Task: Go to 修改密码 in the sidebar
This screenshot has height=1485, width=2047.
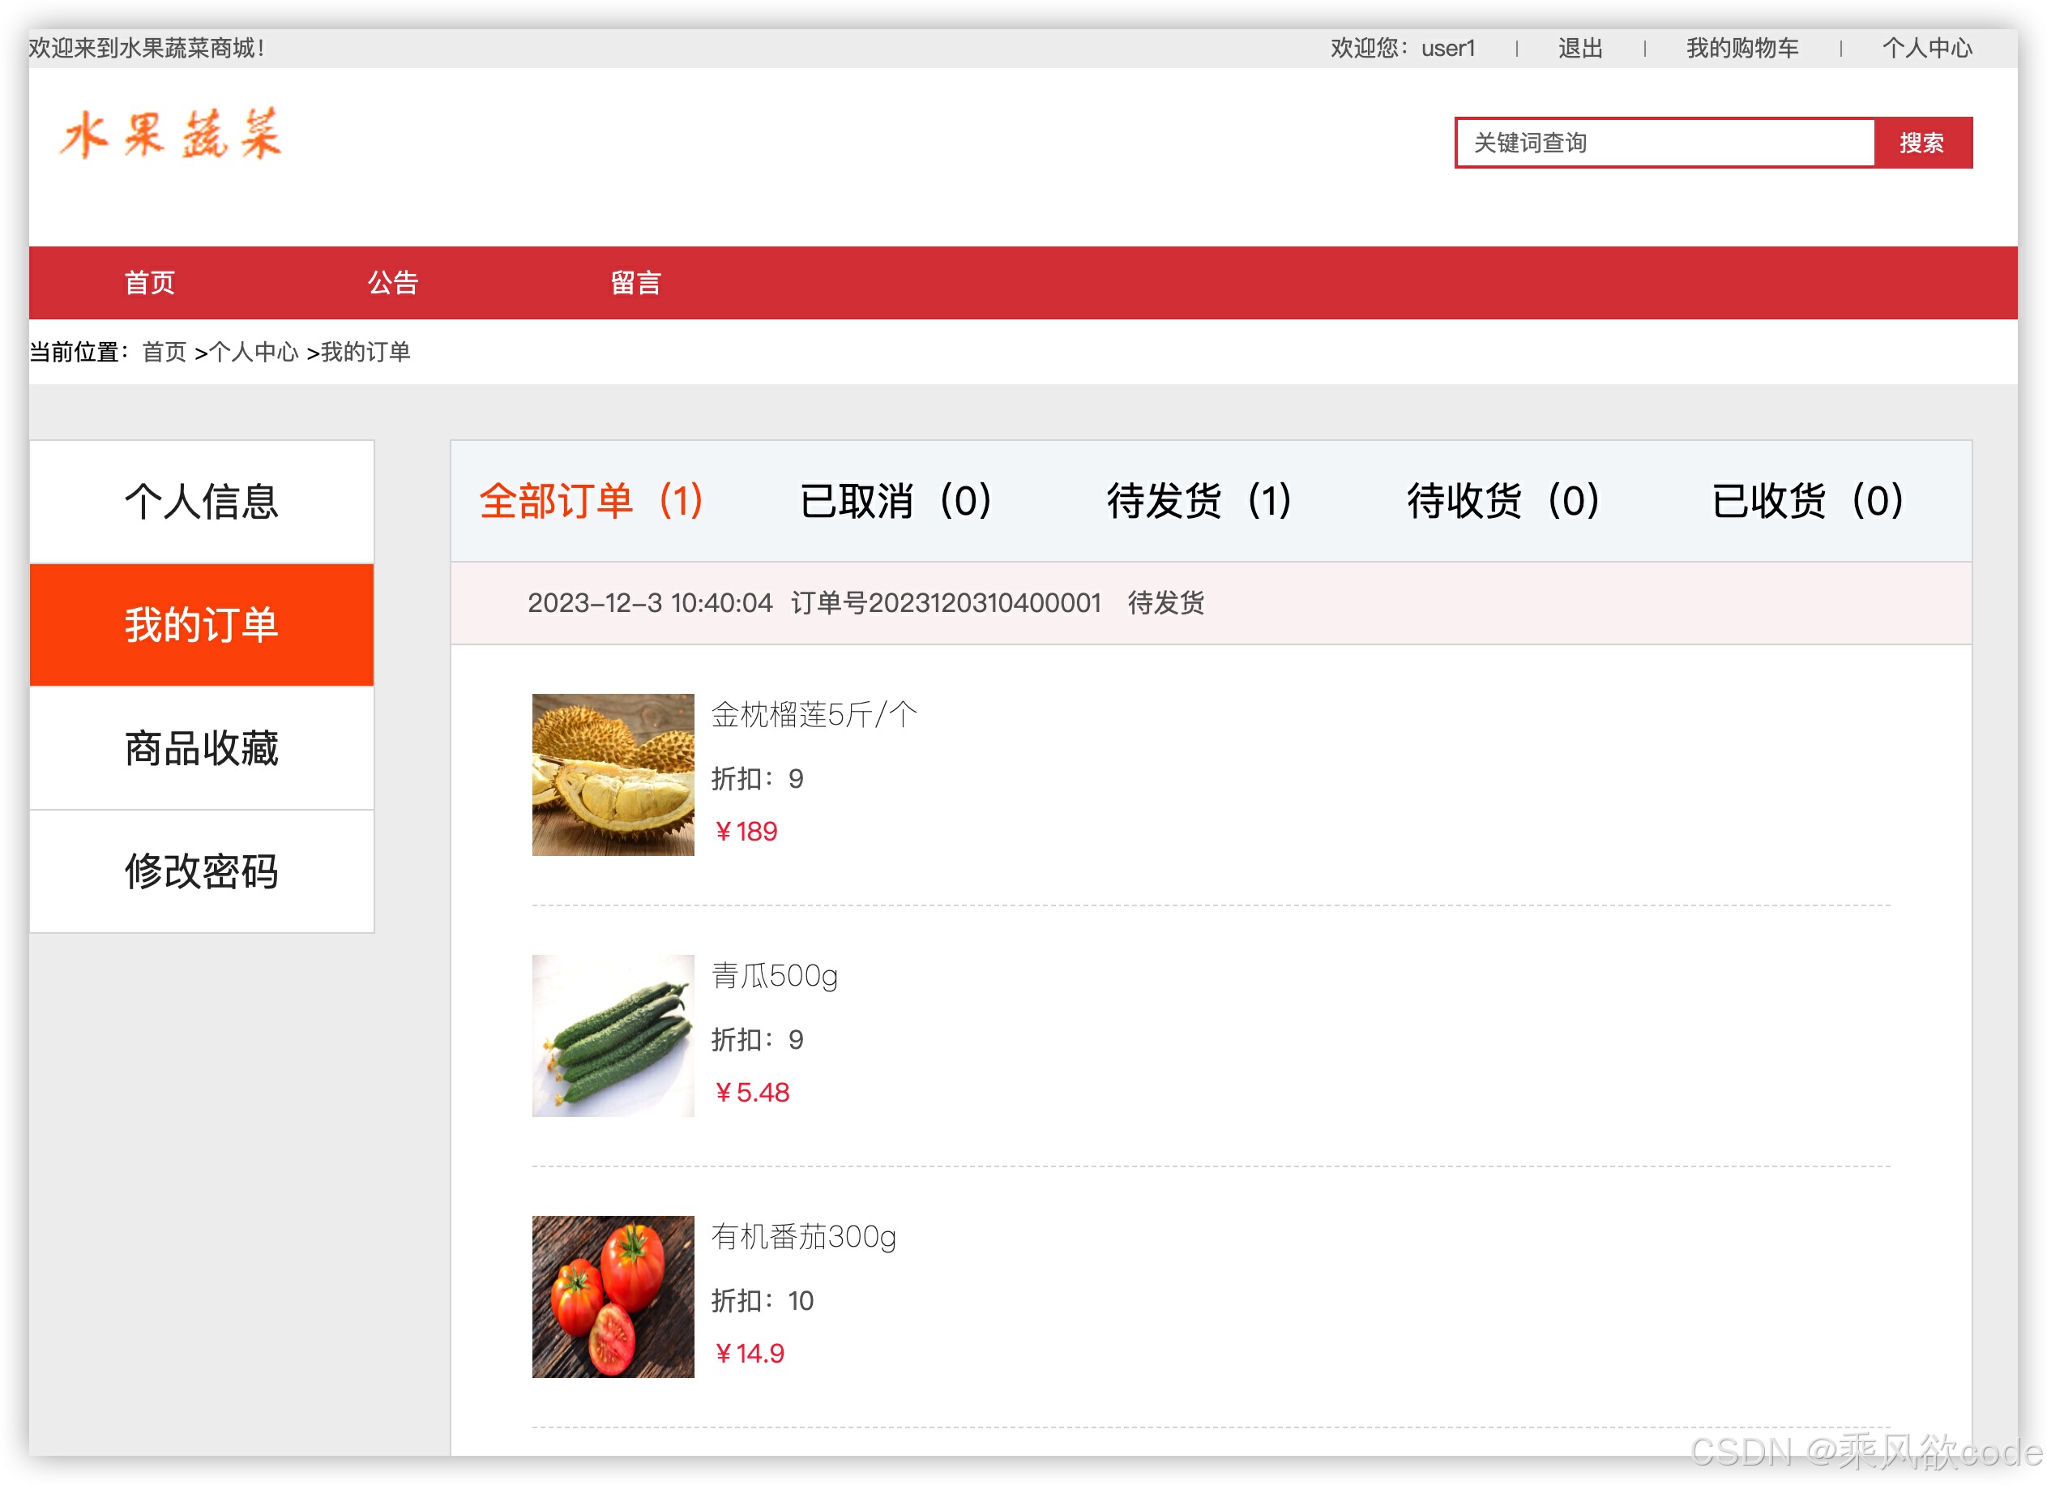Action: point(201,871)
